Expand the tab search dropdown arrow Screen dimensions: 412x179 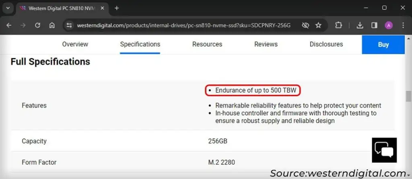tap(8, 8)
